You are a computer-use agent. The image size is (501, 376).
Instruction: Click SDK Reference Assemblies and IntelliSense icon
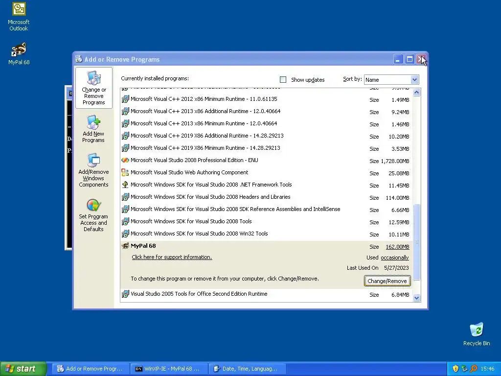pyautogui.click(x=125, y=209)
